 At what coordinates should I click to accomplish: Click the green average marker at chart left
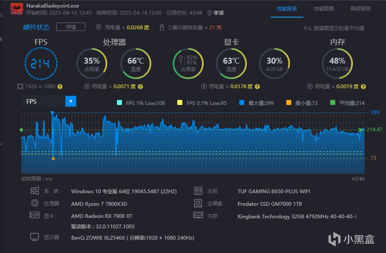pyautogui.click(x=21, y=130)
